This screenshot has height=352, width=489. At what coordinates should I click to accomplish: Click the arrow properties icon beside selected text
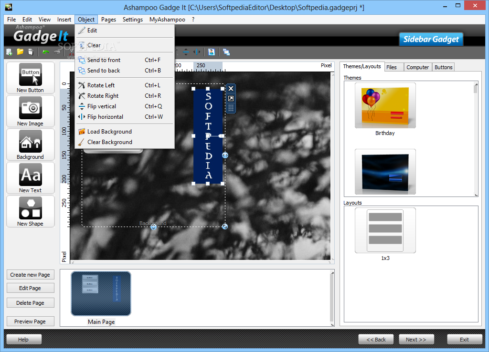click(231, 99)
